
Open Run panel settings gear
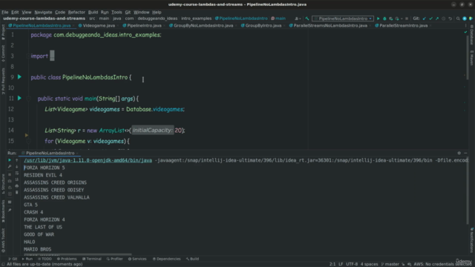(x=459, y=153)
